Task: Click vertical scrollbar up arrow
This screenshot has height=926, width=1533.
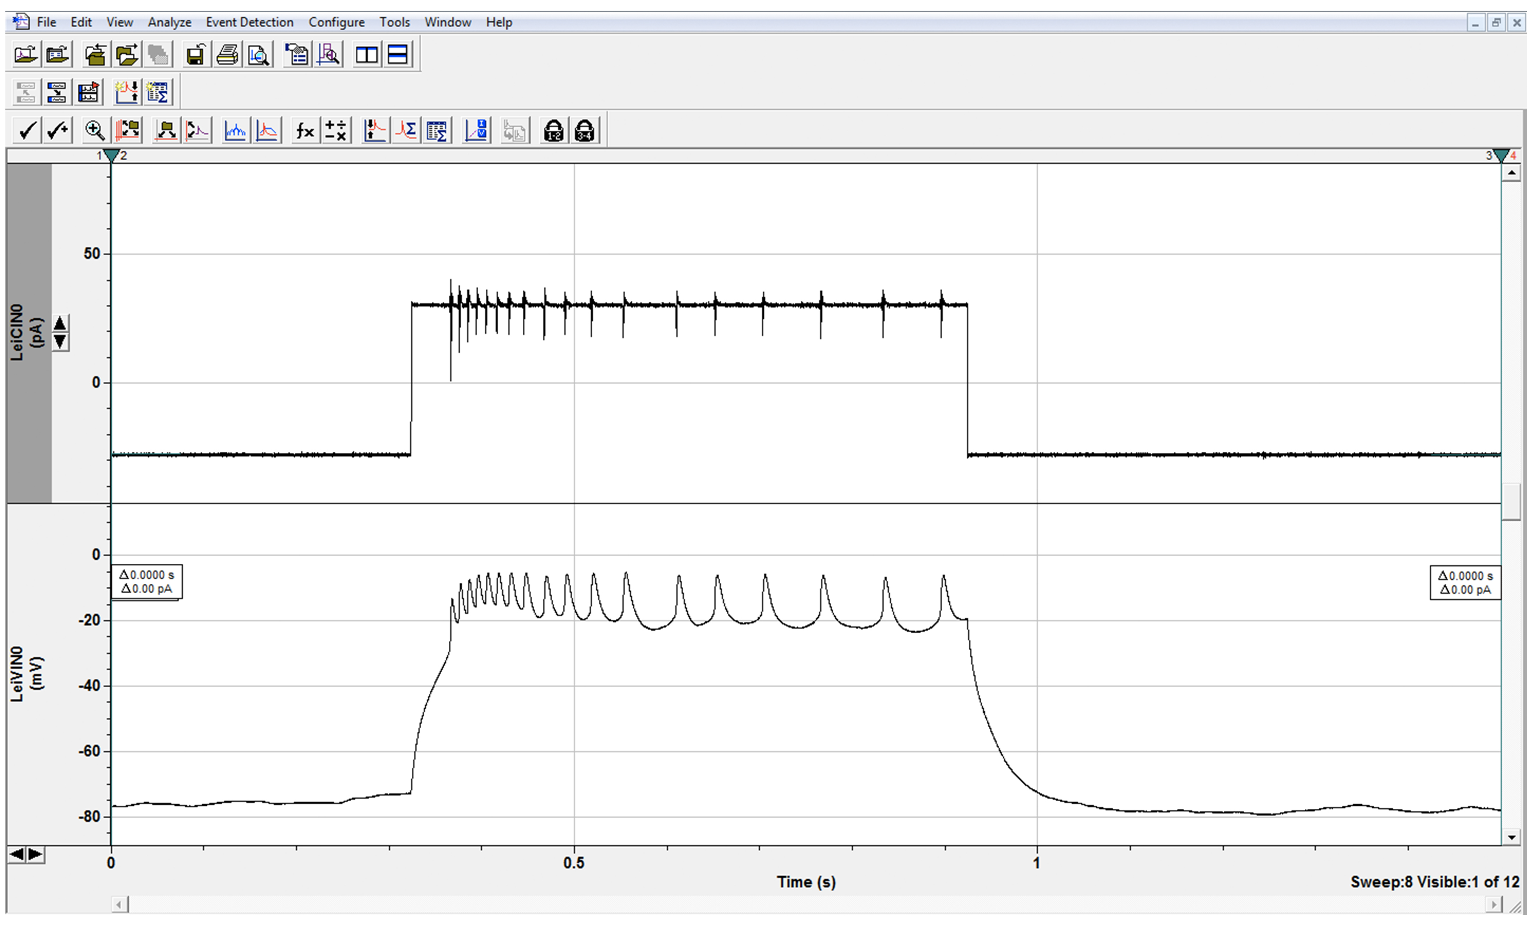Action: [x=1512, y=172]
